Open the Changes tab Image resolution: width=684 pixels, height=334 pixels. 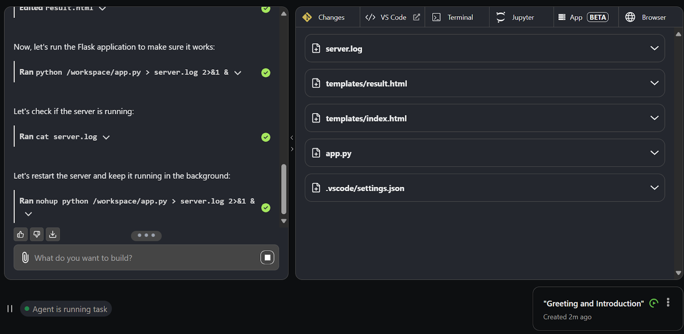327,17
